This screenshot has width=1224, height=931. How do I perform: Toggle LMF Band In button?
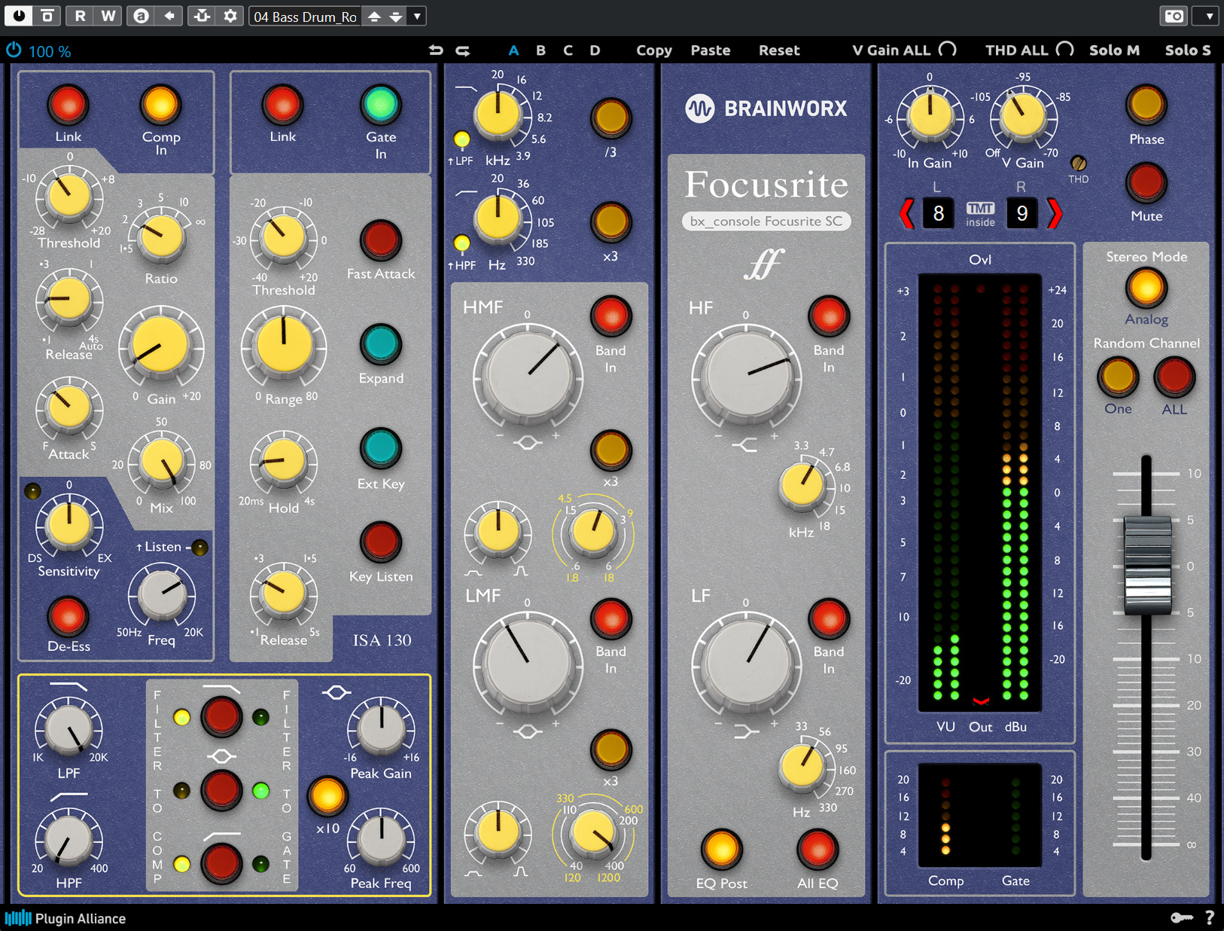[610, 619]
